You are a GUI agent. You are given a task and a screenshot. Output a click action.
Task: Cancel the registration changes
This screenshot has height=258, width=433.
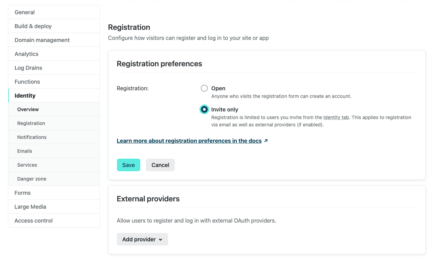point(160,165)
